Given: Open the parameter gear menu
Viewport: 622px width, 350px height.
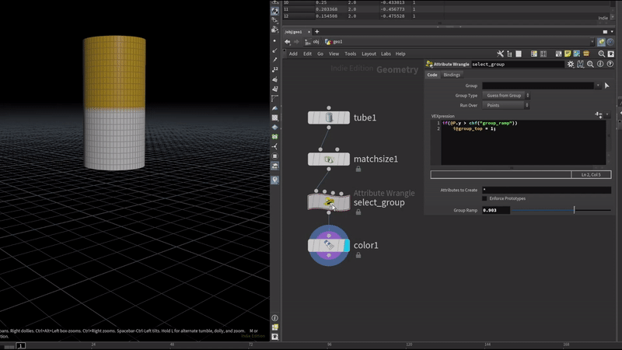Looking at the screenshot, I should pyautogui.click(x=571, y=64).
